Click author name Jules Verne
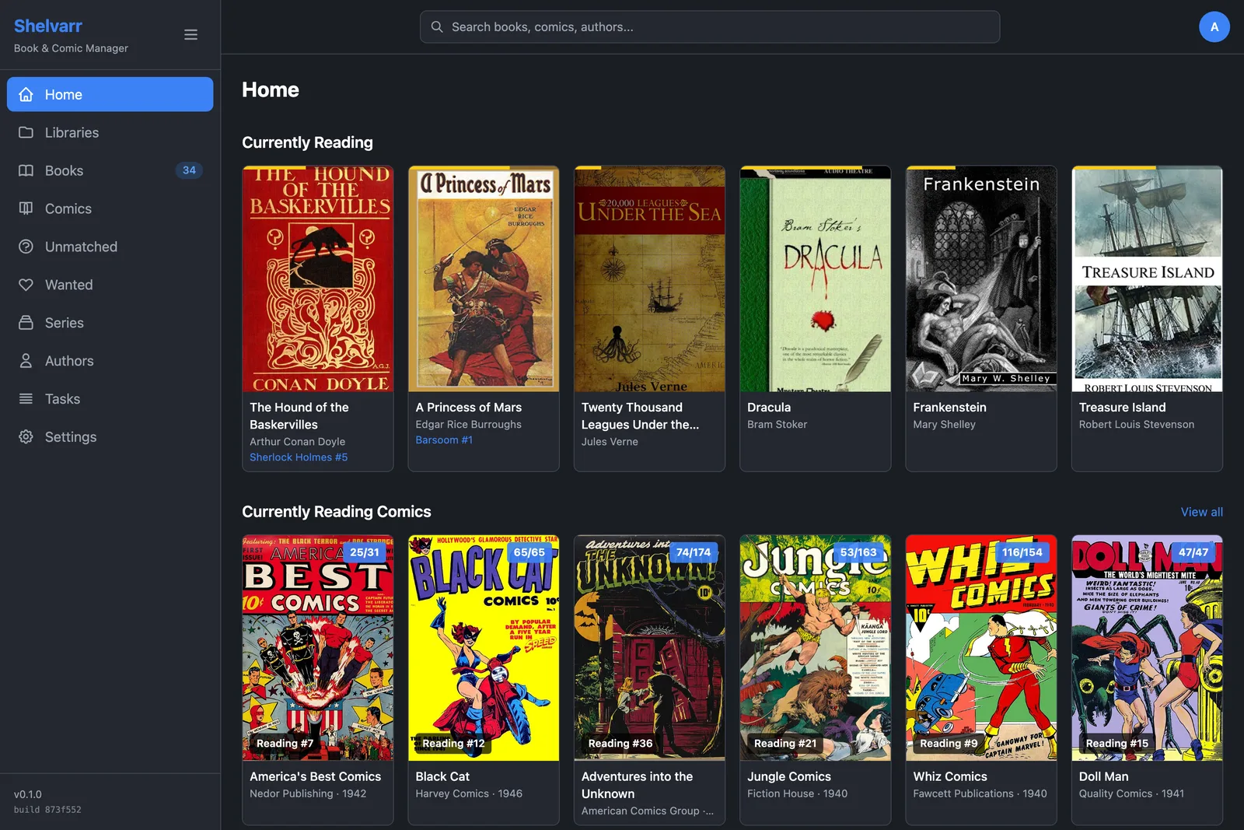 610,442
